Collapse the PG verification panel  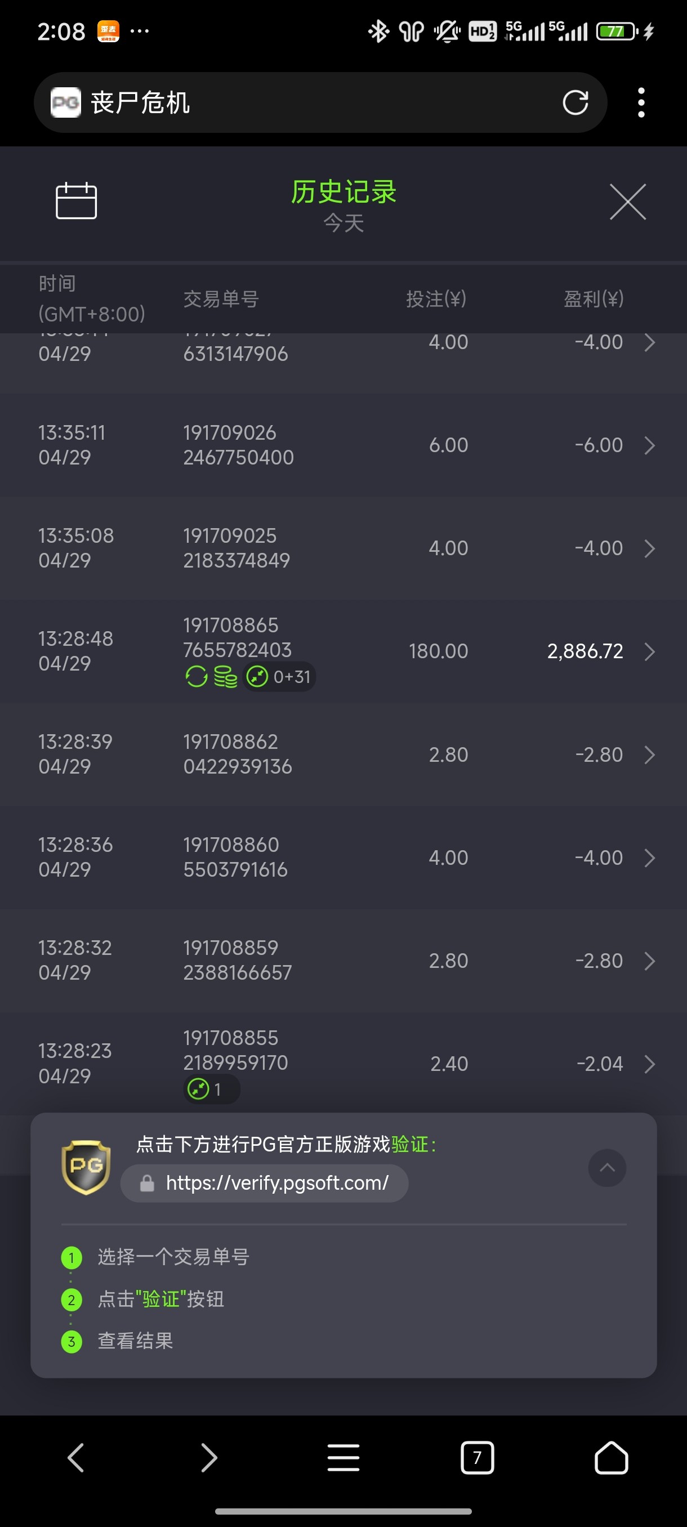[x=607, y=1168]
